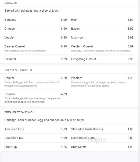Click the Chorizo burrito item
The width and height of the screenshot is (140, 162).
coord(35,98)
